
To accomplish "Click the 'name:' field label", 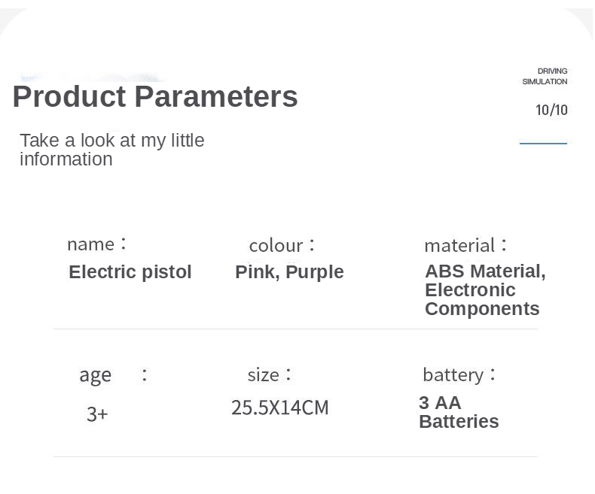I will click(x=97, y=244).
